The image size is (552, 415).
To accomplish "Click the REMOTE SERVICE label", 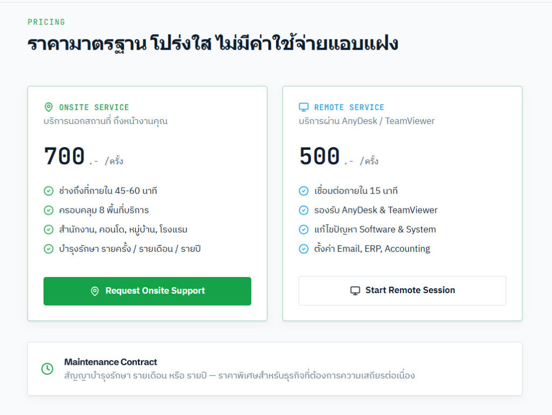I will [349, 107].
